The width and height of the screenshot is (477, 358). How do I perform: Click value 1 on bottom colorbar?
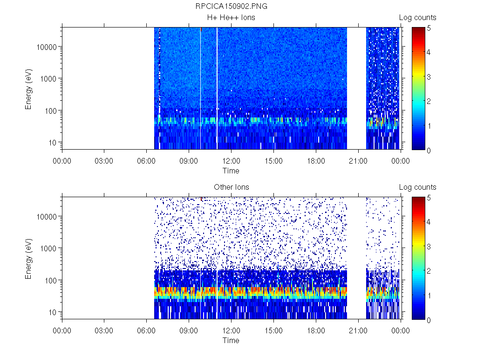tap(429, 296)
